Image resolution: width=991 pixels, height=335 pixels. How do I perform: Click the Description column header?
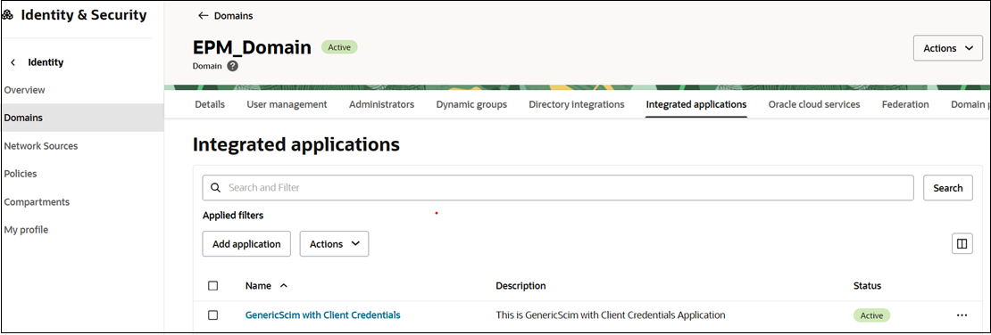(x=520, y=286)
